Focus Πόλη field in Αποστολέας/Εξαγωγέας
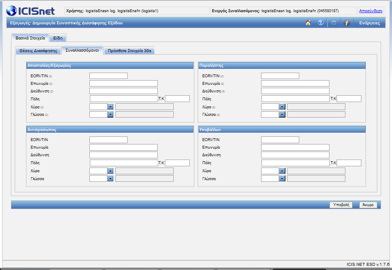This screenshot has width=392, height=270. [124, 99]
